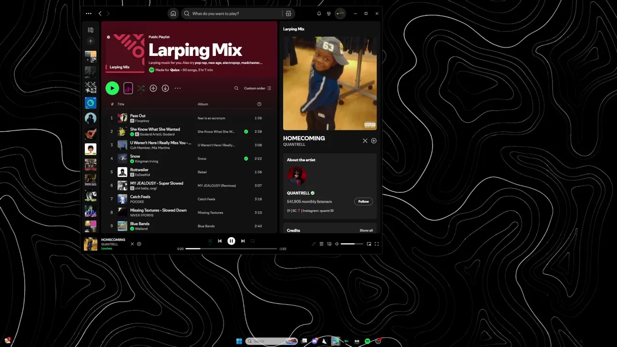Viewport: 617px width, 347px height.
Task: Open the Edge browser taskbar icon
Action: coord(335,341)
